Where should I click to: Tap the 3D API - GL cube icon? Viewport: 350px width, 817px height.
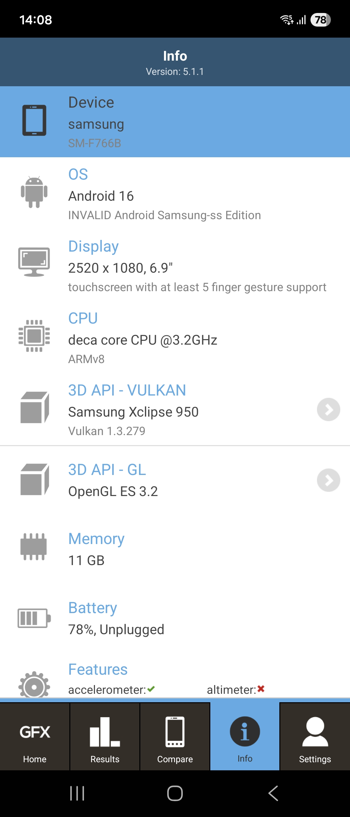[35, 480]
